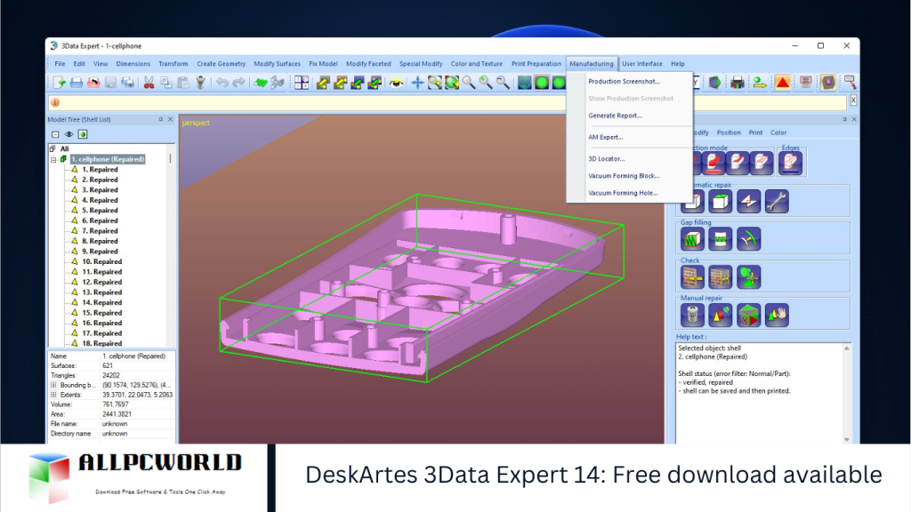
Task: Click the trash can Manual repair icon
Action: click(692, 316)
